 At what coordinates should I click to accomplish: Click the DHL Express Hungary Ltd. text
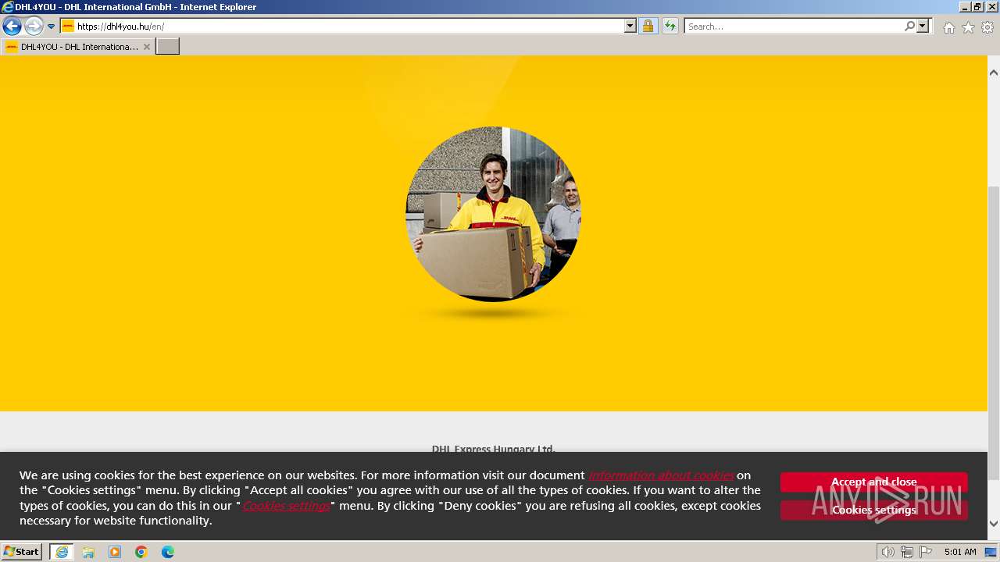coord(493,449)
